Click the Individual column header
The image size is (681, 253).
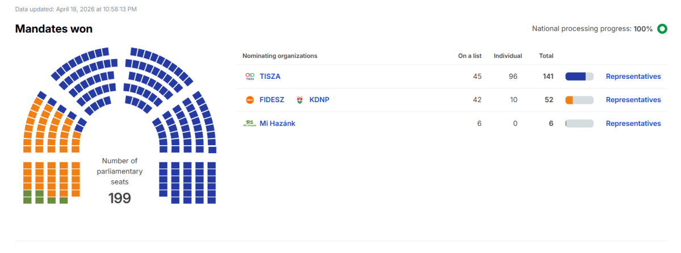pos(508,56)
